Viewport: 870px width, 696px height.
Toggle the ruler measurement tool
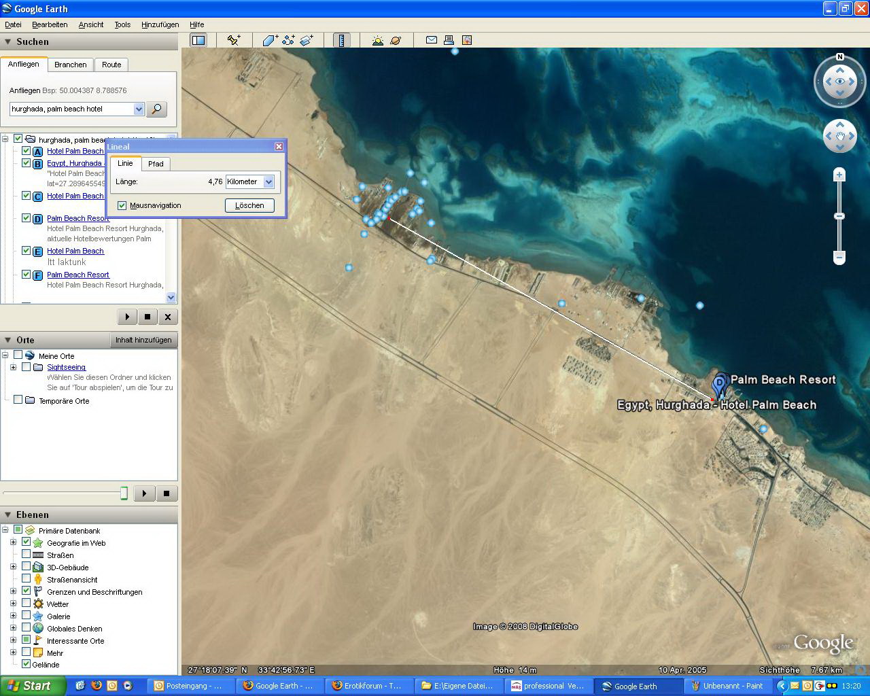pos(342,40)
